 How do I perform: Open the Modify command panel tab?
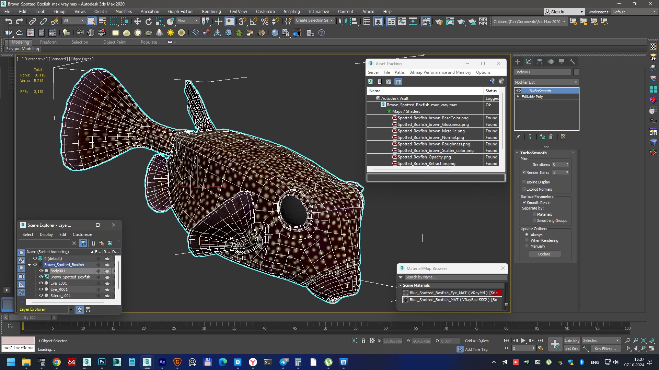[529, 62]
